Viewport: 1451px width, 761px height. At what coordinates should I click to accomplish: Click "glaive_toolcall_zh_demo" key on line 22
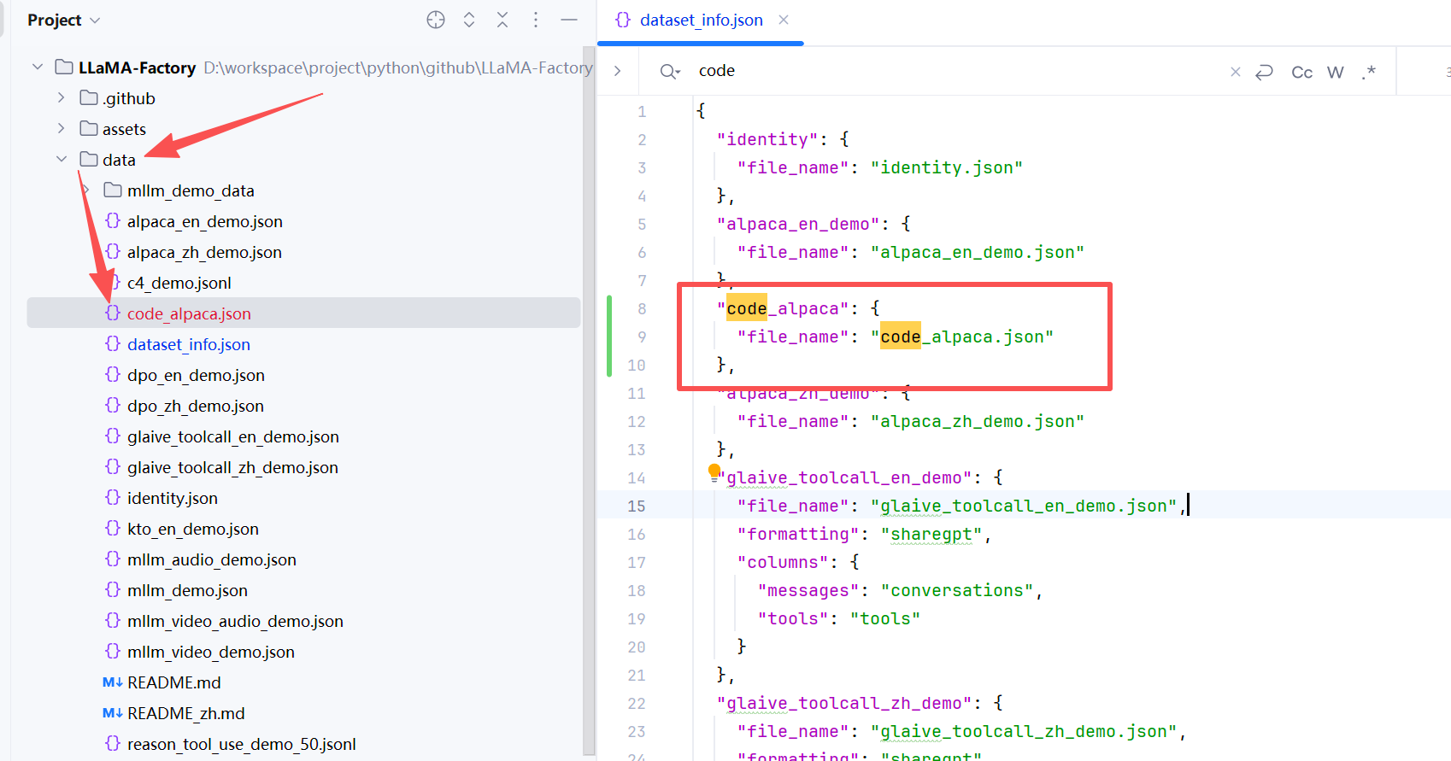[x=844, y=703]
